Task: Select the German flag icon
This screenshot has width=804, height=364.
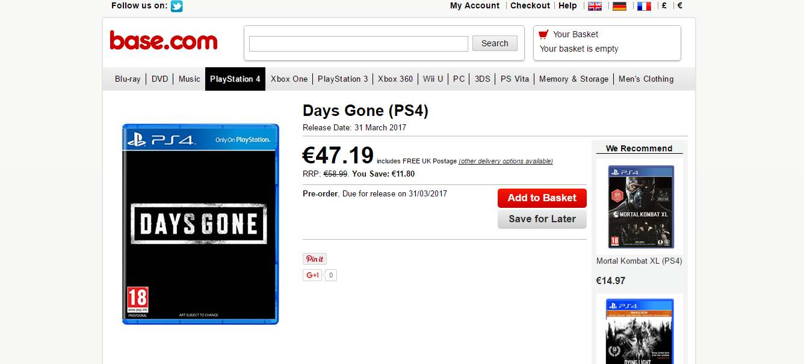Action: pyautogui.click(x=619, y=6)
